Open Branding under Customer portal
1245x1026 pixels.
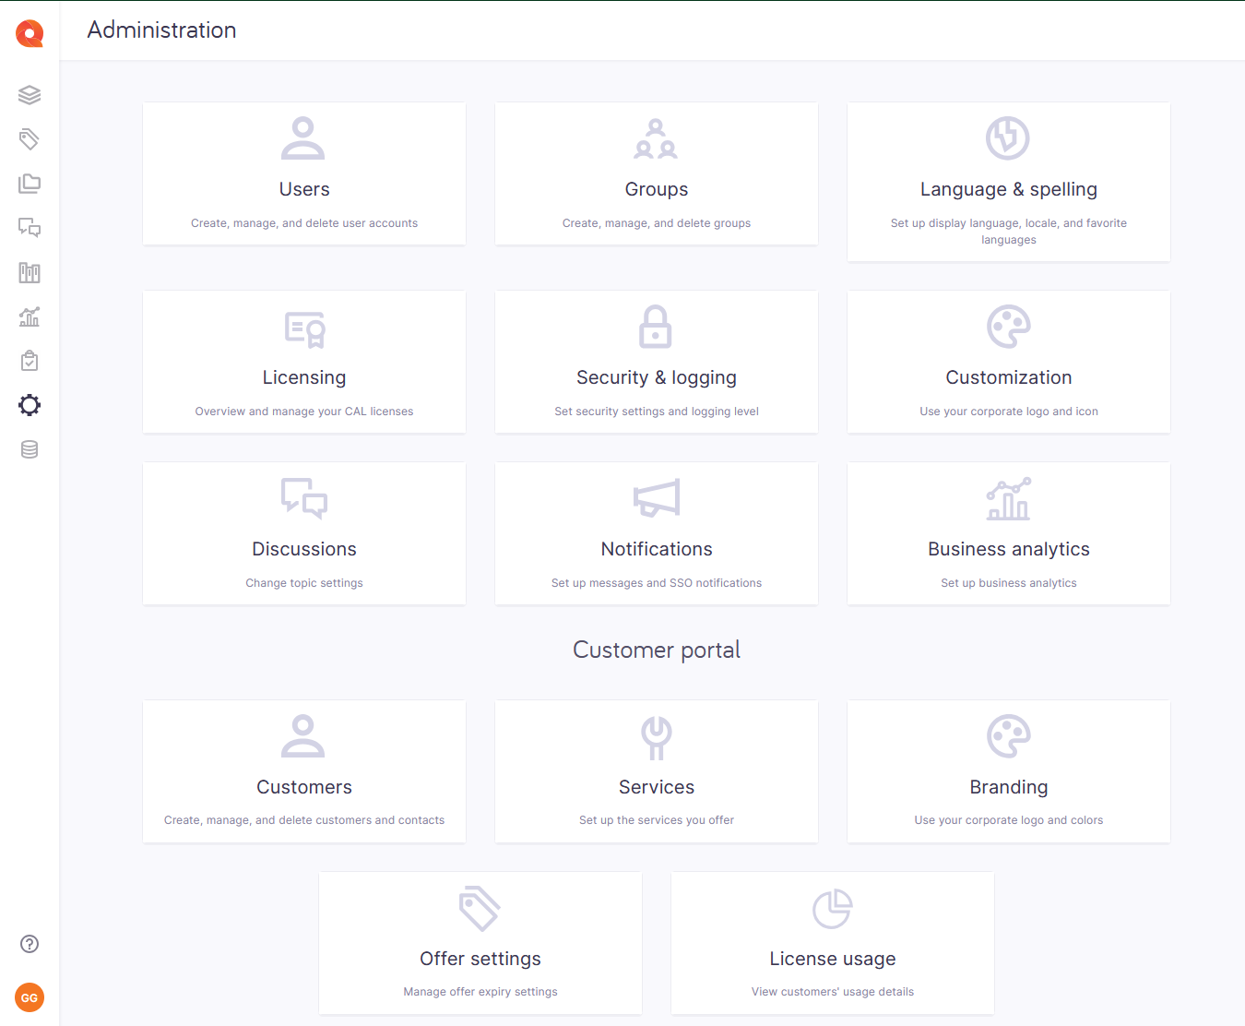(1008, 771)
